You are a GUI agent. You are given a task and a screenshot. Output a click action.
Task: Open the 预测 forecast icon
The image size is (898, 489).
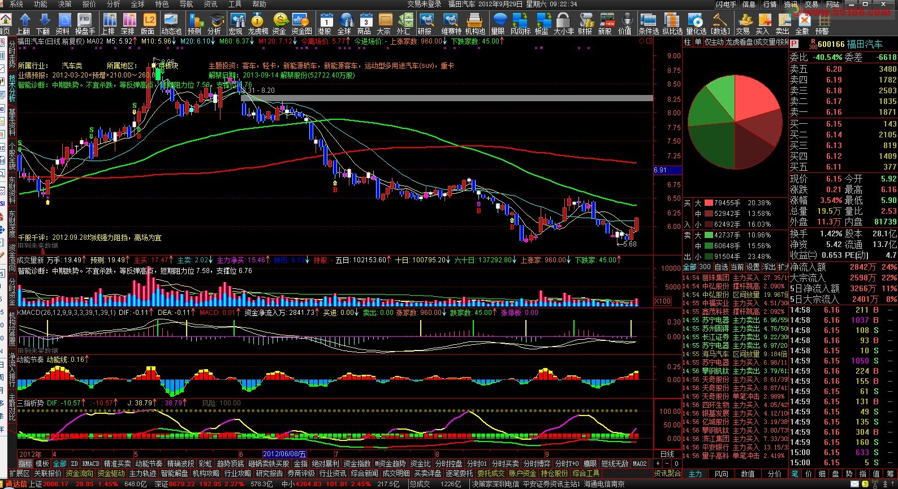coord(195,24)
